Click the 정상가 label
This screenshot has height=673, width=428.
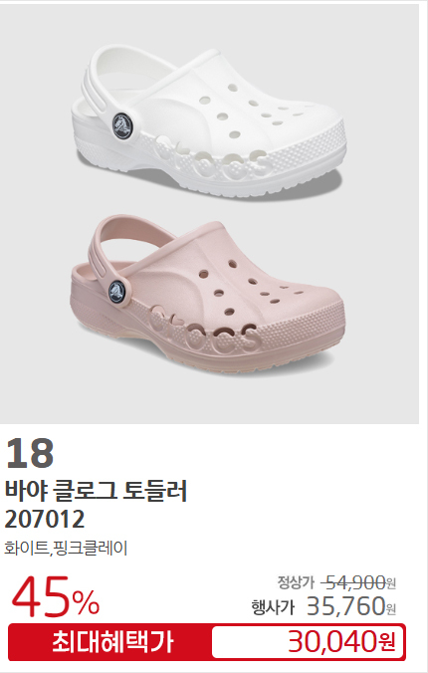(296, 582)
